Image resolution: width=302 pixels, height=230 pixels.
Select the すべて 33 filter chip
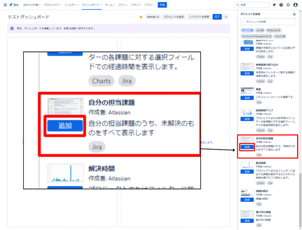click(x=247, y=31)
